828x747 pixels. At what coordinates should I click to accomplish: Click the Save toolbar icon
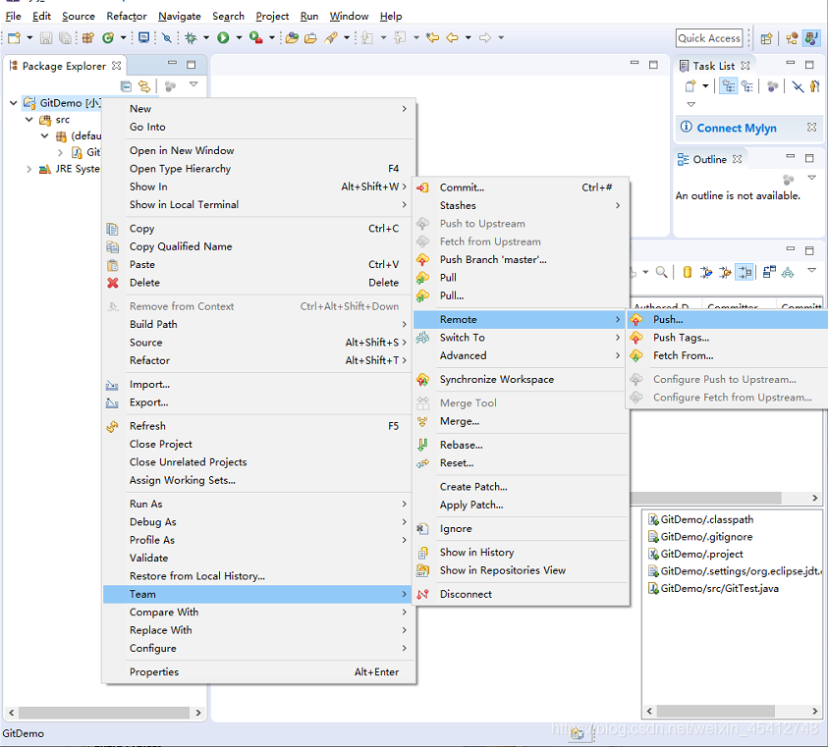click(x=46, y=37)
